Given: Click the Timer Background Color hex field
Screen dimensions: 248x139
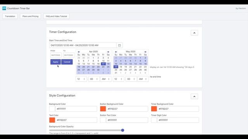Looking at the screenshot, I should pos(178,109).
